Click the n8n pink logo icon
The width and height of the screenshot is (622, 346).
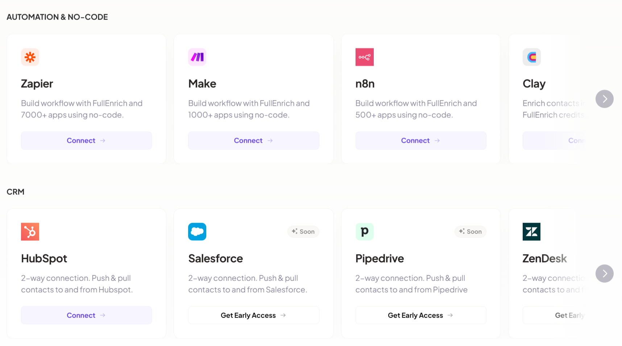coord(364,57)
